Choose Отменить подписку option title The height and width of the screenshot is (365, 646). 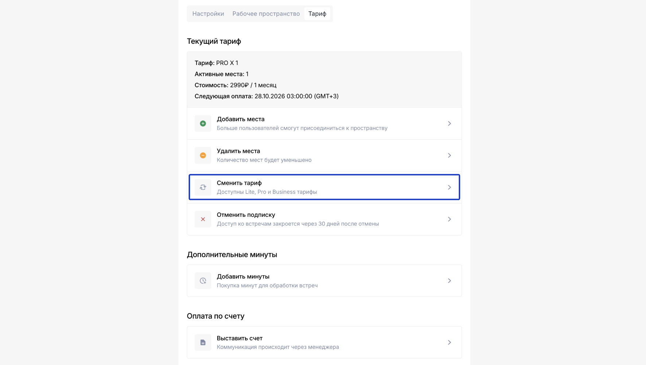(x=246, y=215)
